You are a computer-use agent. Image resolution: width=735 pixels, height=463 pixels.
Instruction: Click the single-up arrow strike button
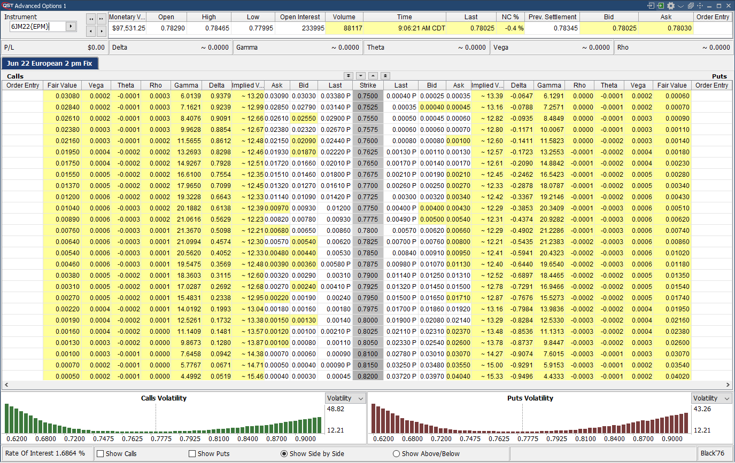tap(373, 76)
